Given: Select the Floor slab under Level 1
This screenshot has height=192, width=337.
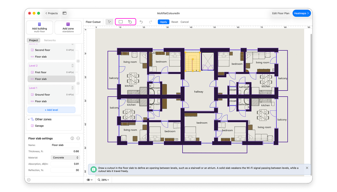Looking at the screenshot, I should pyautogui.click(x=51, y=101).
